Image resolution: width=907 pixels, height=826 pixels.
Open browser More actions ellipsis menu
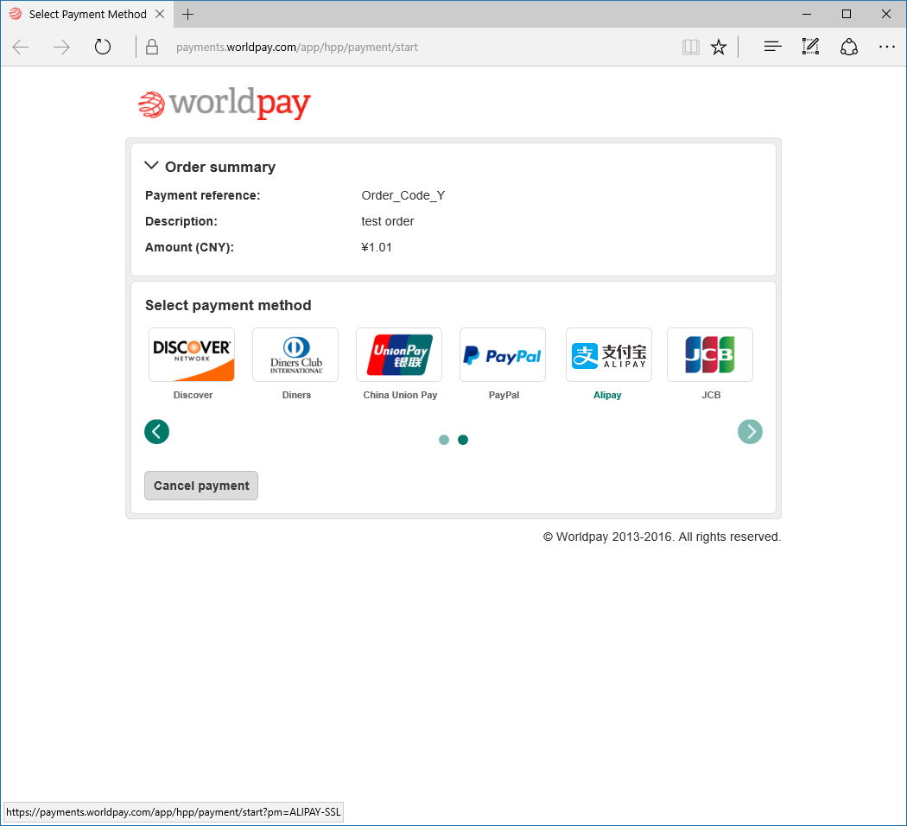[887, 47]
